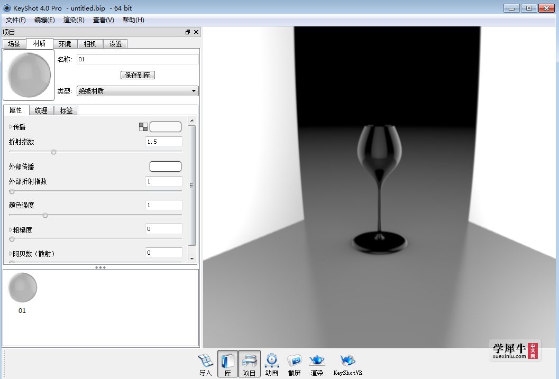Take a 截屏 screenshot
Viewport: 559px width, 379px height.
[x=294, y=364]
